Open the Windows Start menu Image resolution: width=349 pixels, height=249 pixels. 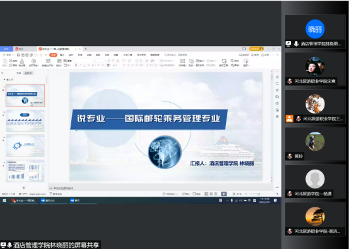tap(4, 200)
